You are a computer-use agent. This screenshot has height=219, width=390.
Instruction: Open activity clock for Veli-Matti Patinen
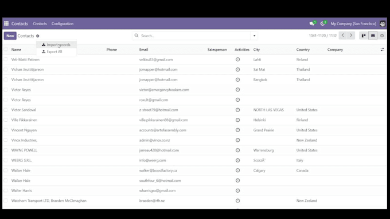(238, 59)
